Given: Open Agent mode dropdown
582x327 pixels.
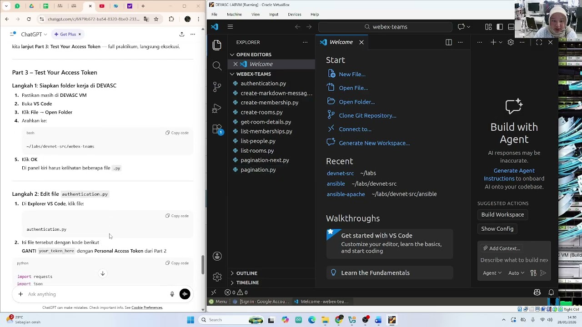Looking at the screenshot, I should pyautogui.click(x=492, y=273).
